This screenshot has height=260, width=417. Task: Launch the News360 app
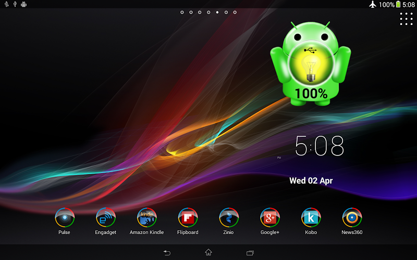tap(352, 217)
